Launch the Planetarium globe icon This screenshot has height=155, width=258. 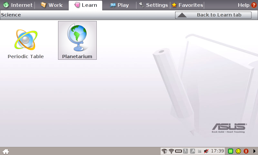pos(77,40)
